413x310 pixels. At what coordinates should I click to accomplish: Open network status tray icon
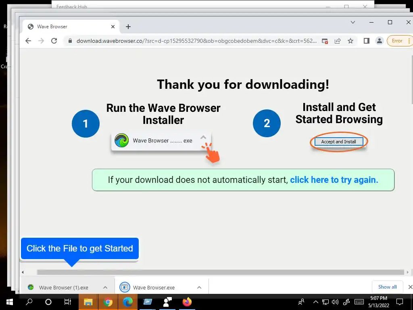(325, 302)
